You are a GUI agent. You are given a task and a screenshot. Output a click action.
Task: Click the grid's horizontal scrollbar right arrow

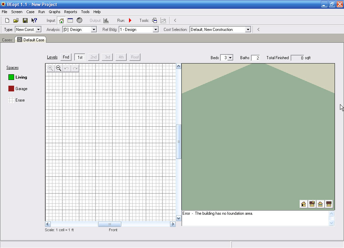[173, 224]
